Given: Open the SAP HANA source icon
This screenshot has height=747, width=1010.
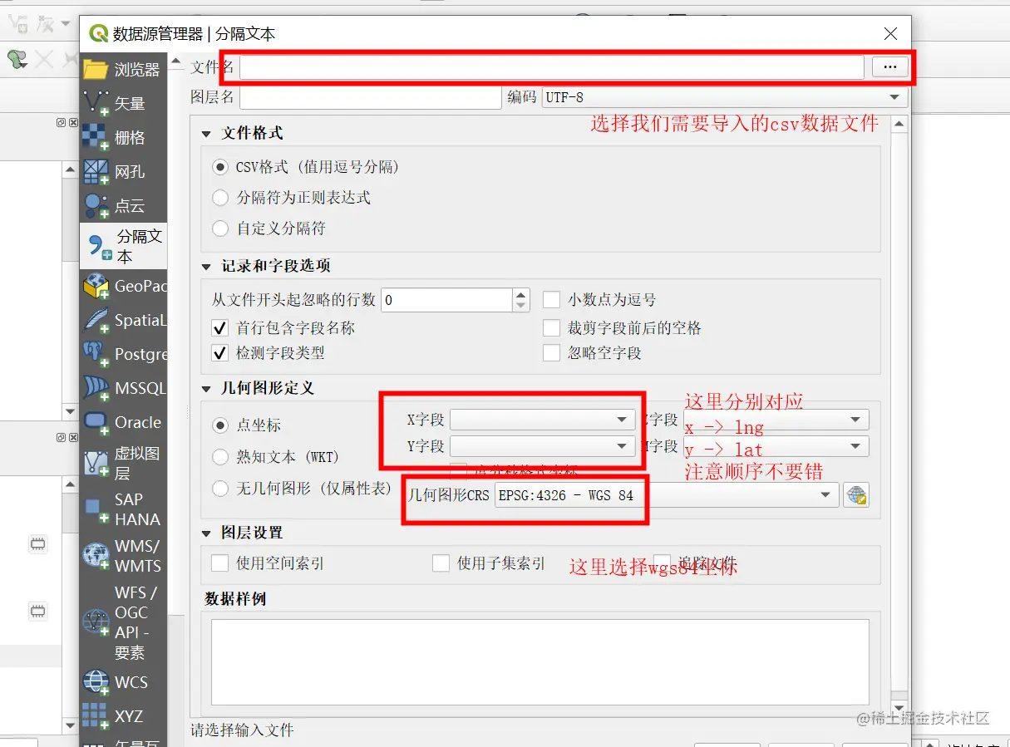Looking at the screenshot, I should [x=96, y=509].
